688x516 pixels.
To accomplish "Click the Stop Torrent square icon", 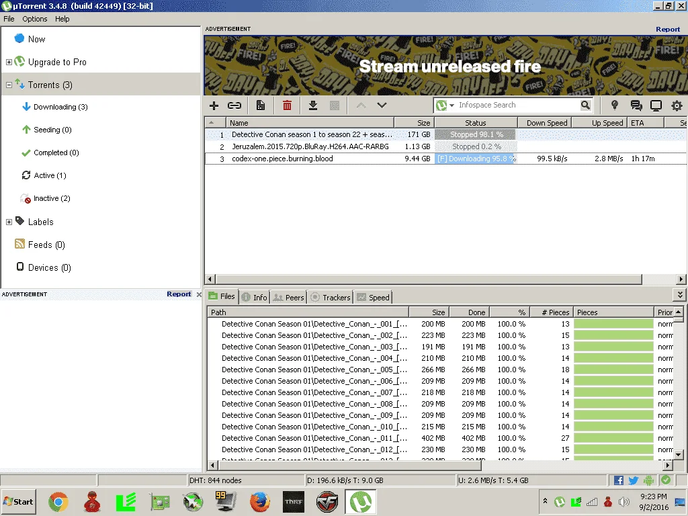I will 335,105.
